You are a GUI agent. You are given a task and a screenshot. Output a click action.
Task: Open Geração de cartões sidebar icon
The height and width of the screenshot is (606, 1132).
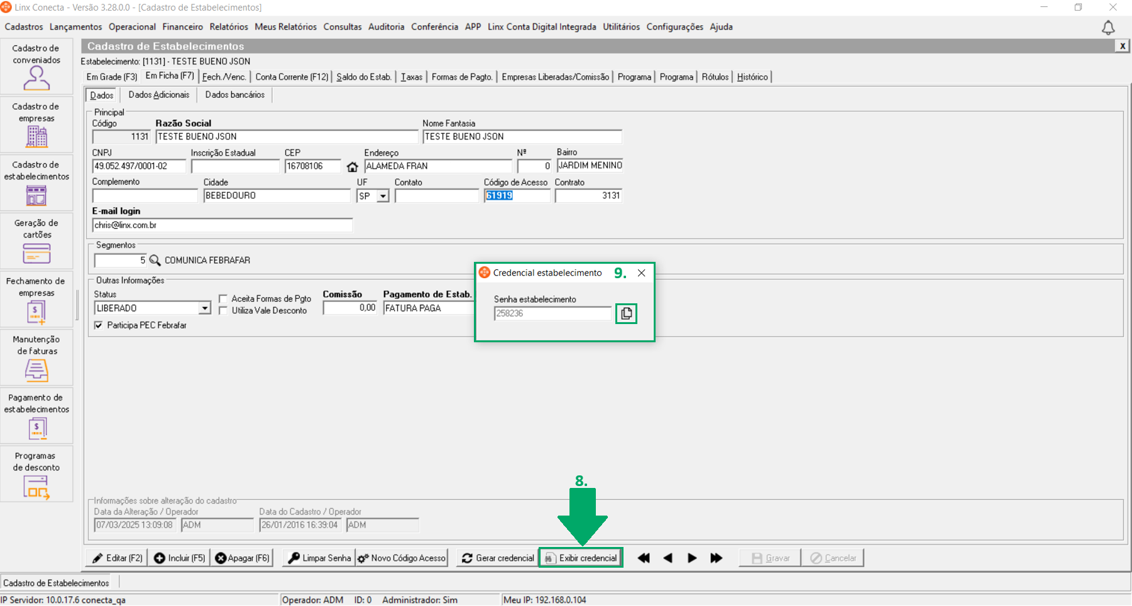click(x=36, y=242)
